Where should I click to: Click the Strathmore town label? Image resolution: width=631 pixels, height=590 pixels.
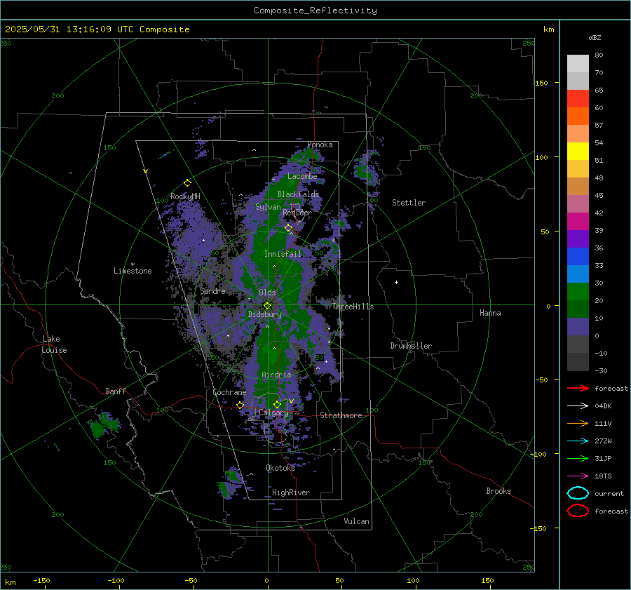coord(341,415)
